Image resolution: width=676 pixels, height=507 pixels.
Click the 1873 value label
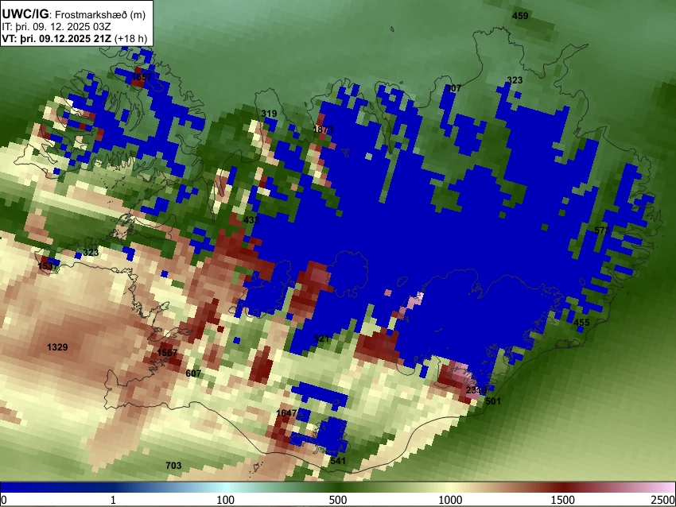323,130
